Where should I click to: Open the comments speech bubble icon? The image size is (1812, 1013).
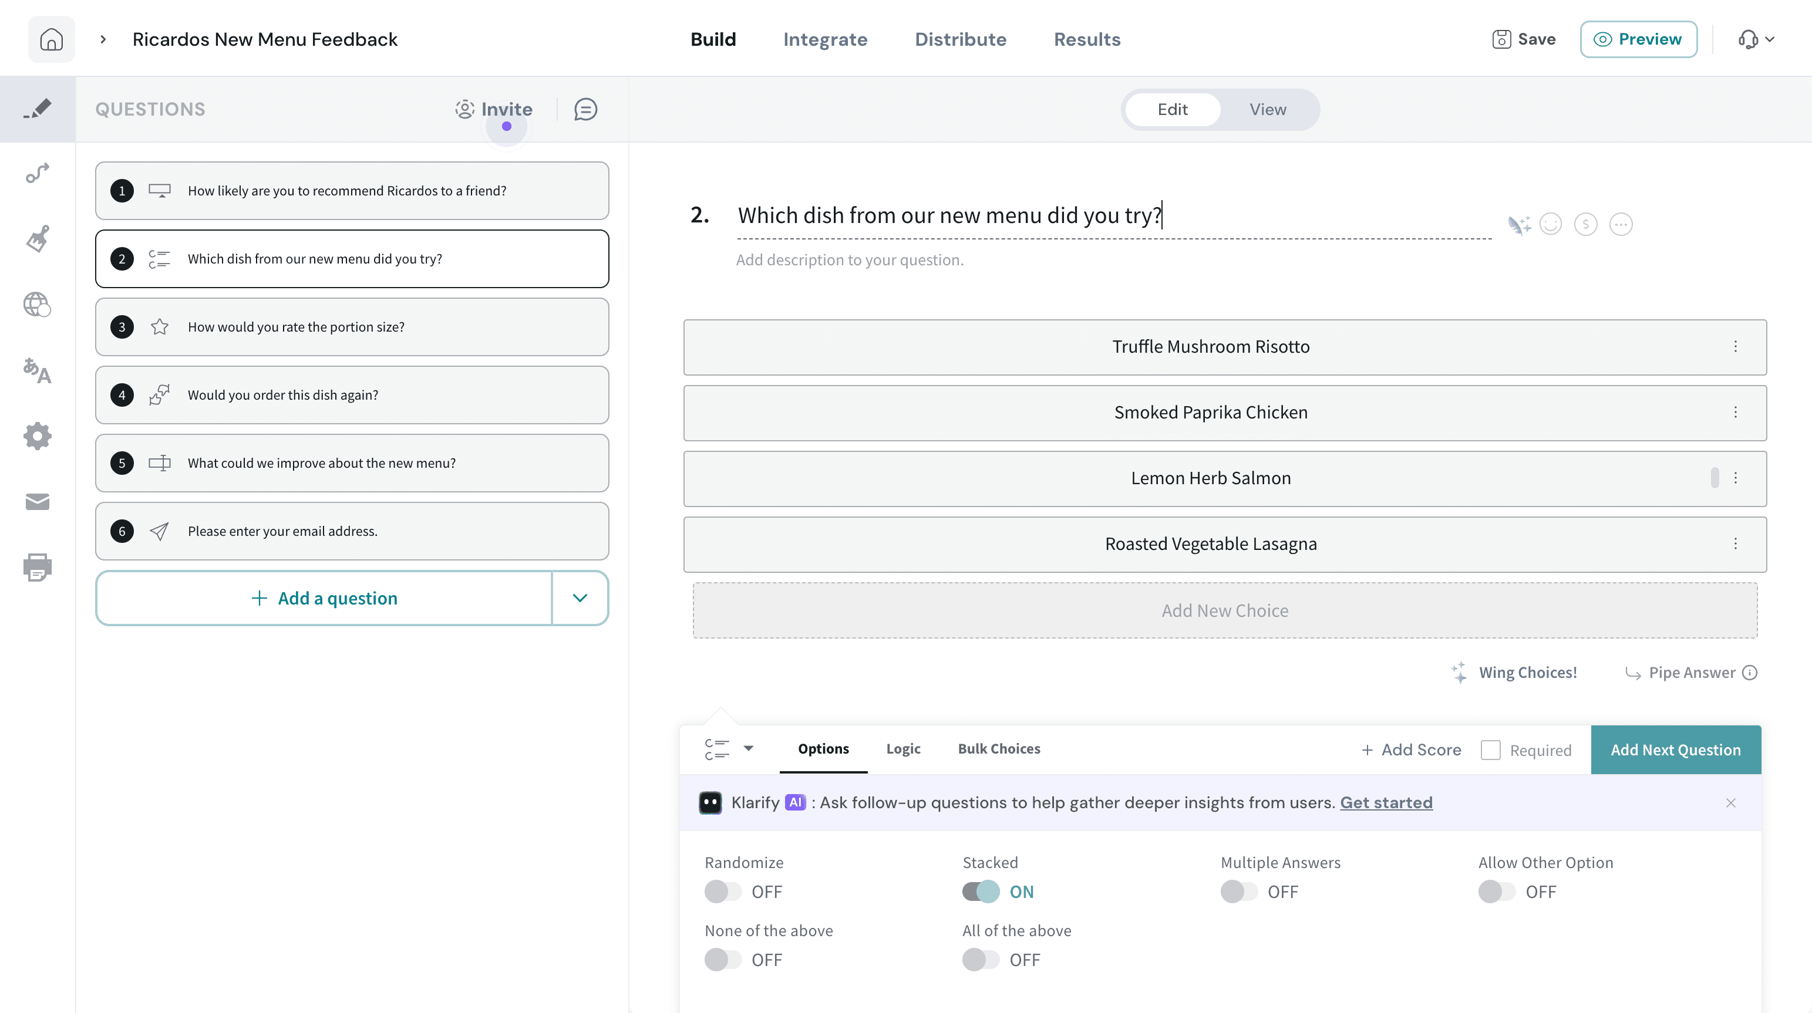point(585,110)
